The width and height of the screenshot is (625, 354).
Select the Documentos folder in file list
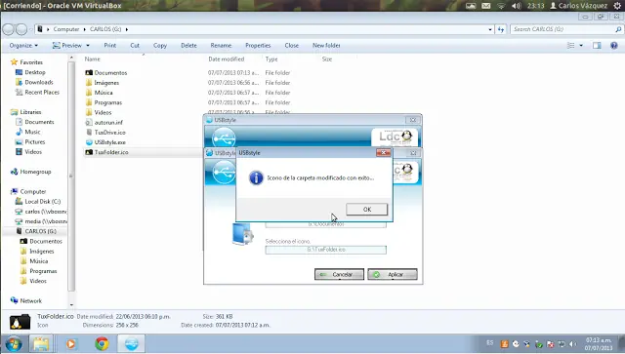pyautogui.click(x=110, y=73)
